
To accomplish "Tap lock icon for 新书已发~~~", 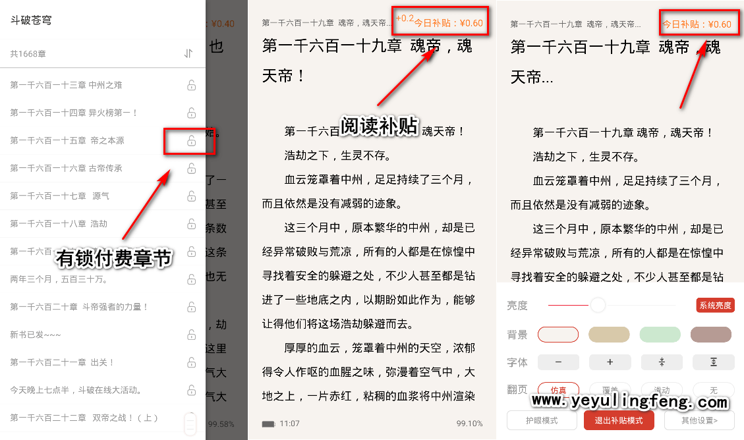I will point(191,335).
